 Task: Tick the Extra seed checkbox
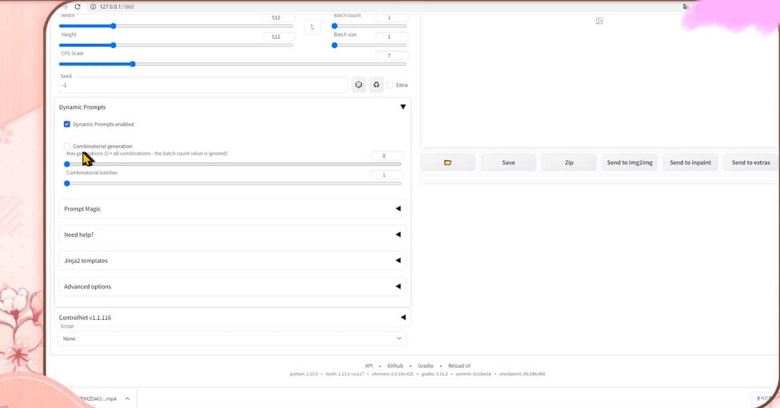(390, 85)
